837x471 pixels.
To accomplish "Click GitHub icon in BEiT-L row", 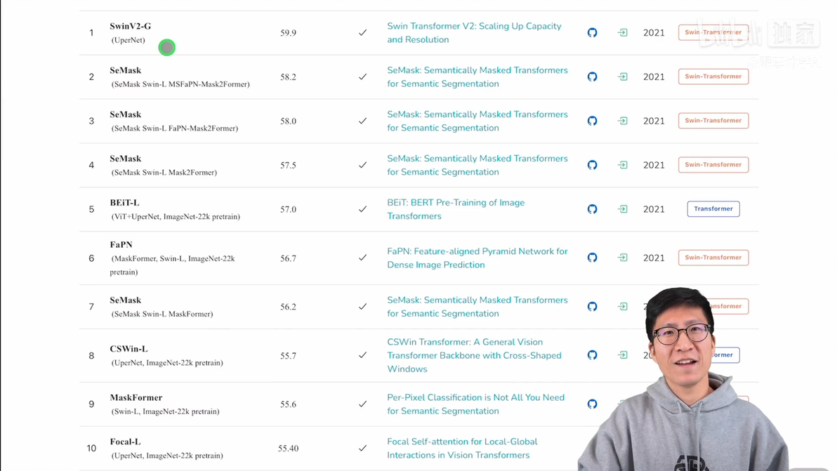I will click(592, 209).
